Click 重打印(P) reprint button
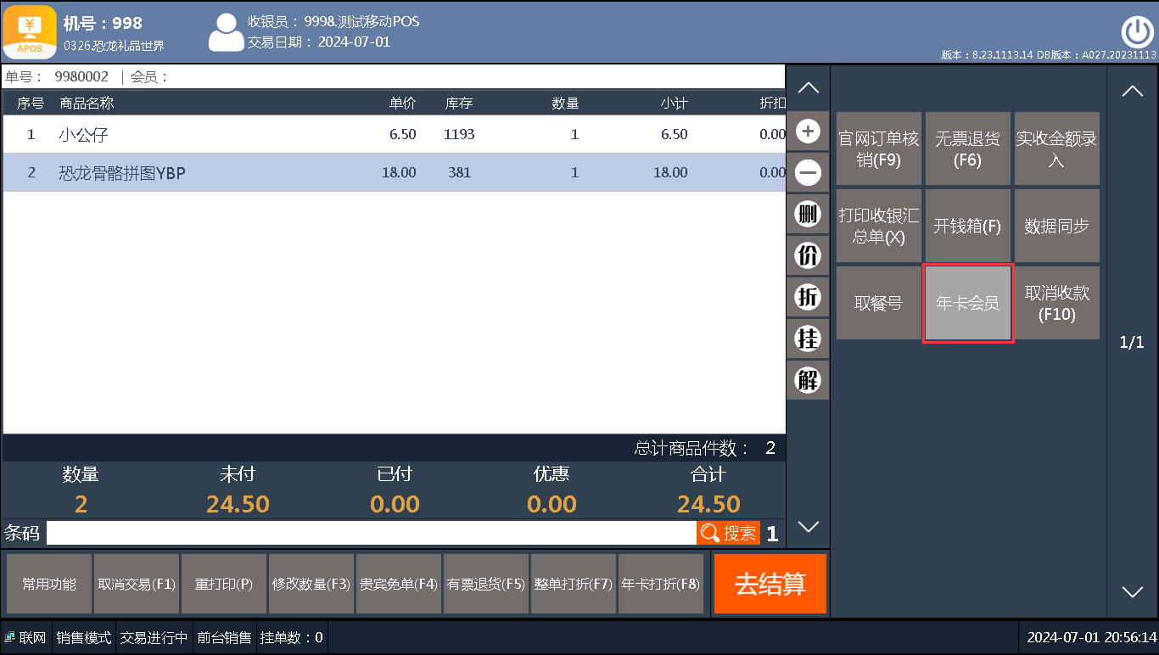The height and width of the screenshot is (655, 1159). tap(224, 584)
